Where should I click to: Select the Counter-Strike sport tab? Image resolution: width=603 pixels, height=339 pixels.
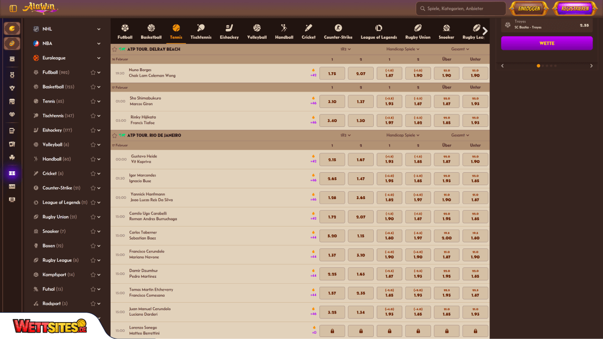338,31
